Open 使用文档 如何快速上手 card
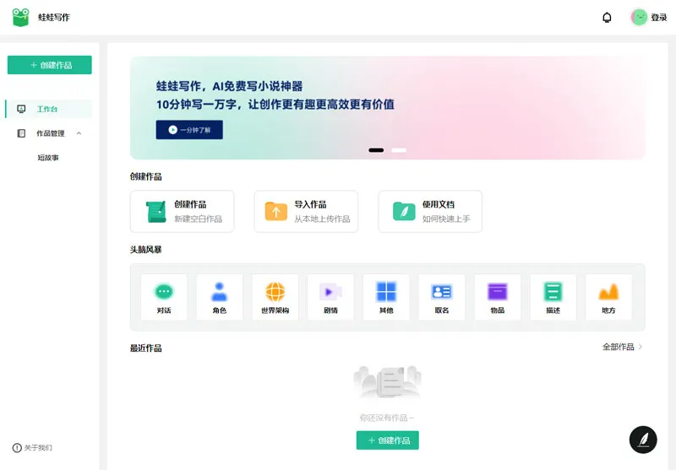The height and width of the screenshot is (470, 676). pyautogui.click(x=430, y=211)
